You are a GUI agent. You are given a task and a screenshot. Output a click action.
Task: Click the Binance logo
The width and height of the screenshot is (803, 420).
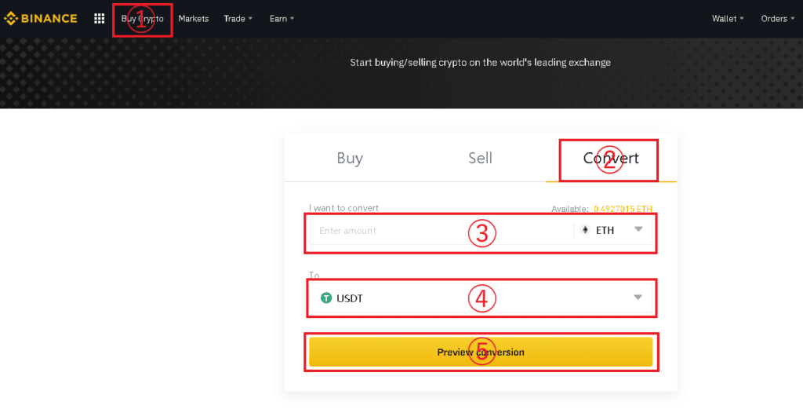pyautogui.click(x=41, y=19)
